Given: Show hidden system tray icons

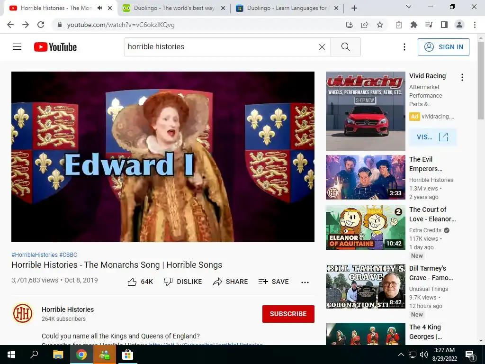Looking at the screenshot, I should (x=401, y=355).
